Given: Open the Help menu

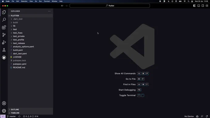Looking at the screenshot, I should pyautogui.click(x=61, y=1).
